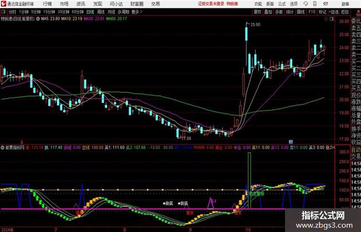The height and width of the screenshot is (232, 361).
Task: Switch to the 60分钟 period
Action: tap(78, 12)
